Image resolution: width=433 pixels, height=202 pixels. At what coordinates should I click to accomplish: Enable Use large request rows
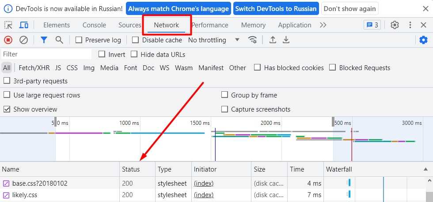(x=7, y=95)
